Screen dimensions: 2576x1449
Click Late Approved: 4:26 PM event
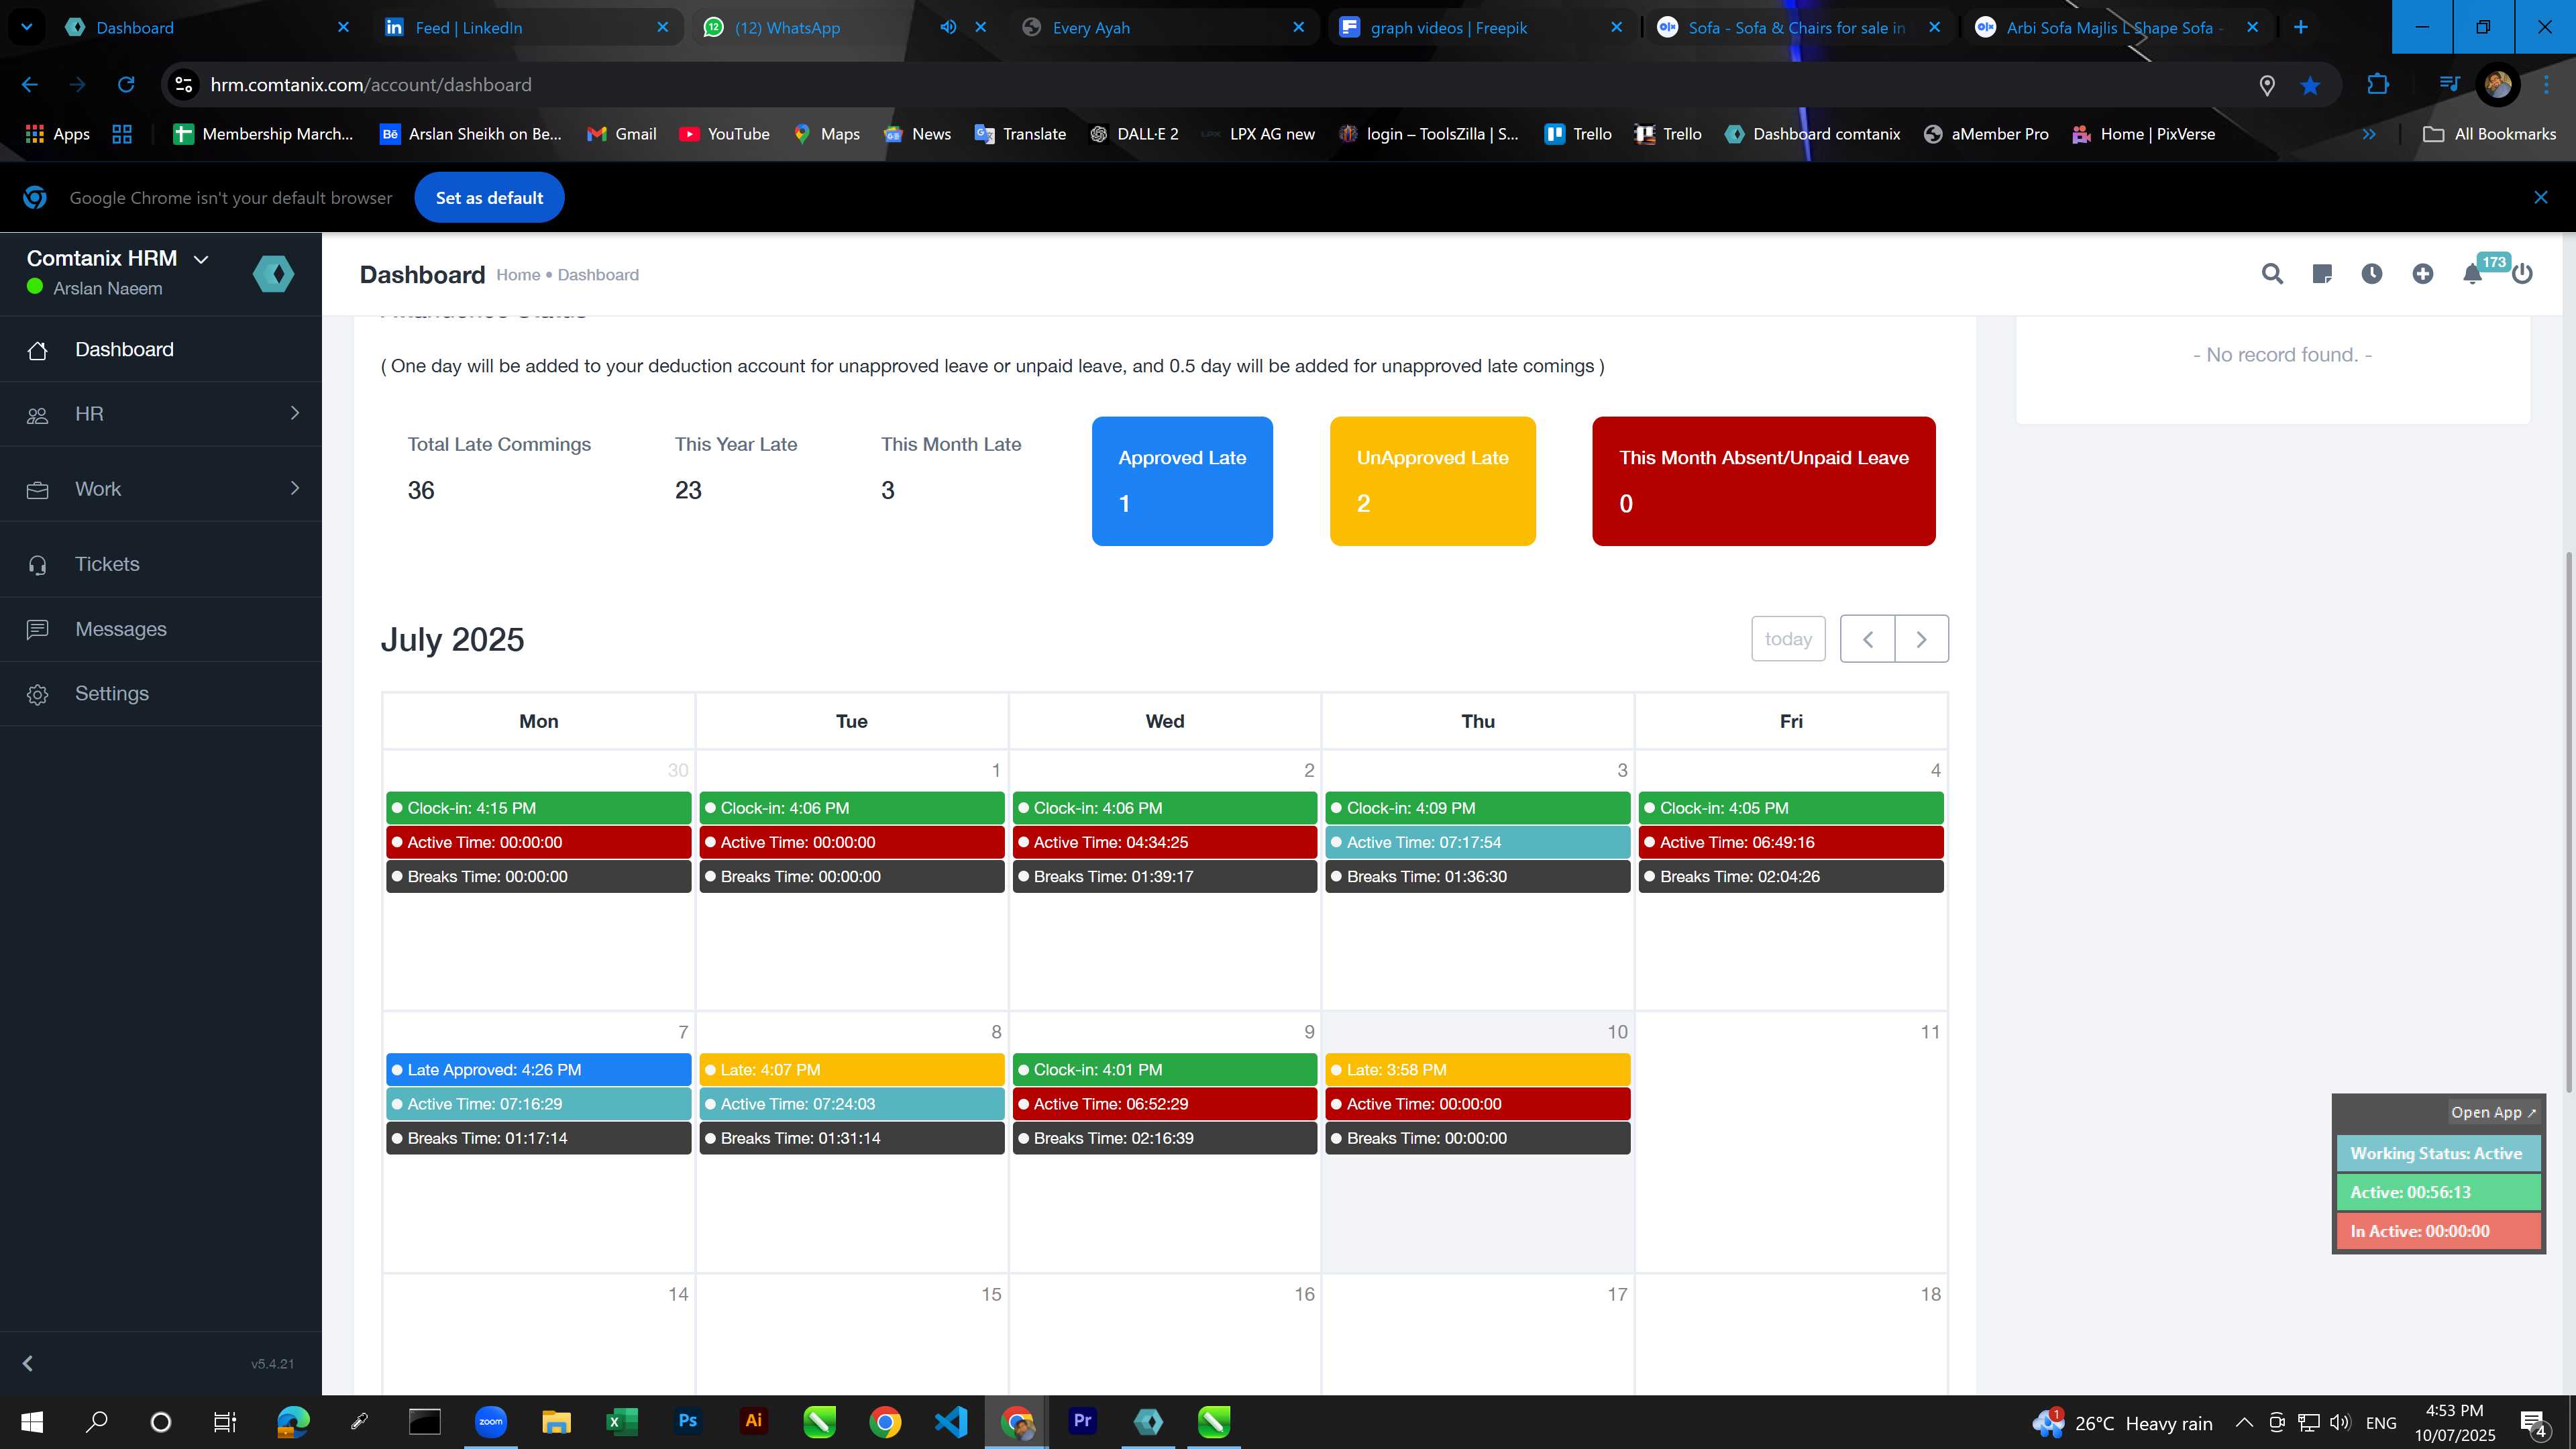[539, 1070]
